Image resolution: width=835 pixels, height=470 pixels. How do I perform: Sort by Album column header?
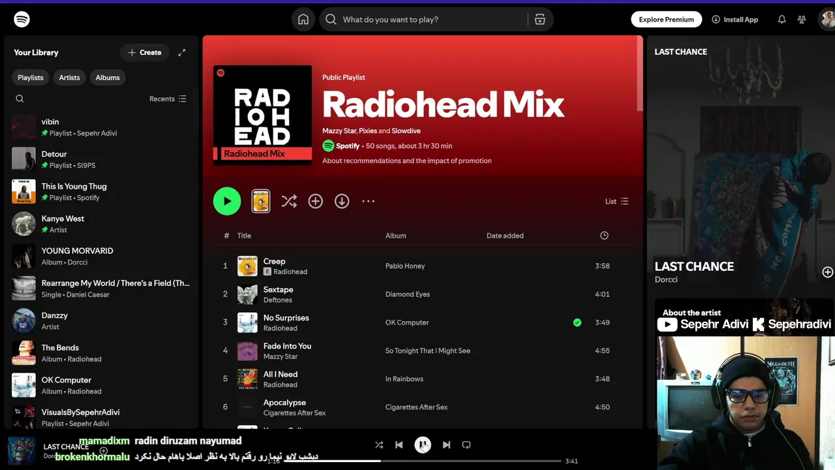tap(395, 236)
